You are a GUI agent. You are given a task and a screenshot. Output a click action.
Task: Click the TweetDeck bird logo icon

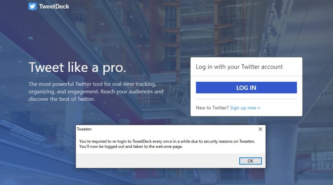pyautogui.click(x=33, y=6)
